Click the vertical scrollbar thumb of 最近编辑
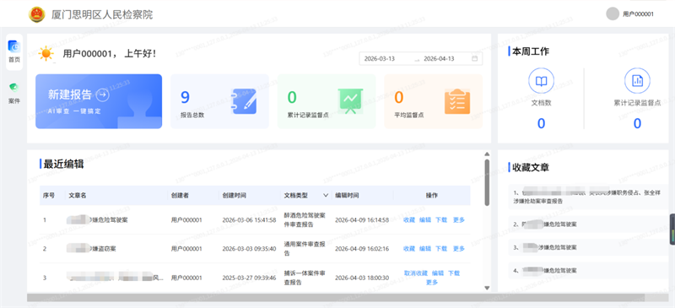Image resolution: width=675 pixels, height=308 pixels. click(x=487, y=182)
